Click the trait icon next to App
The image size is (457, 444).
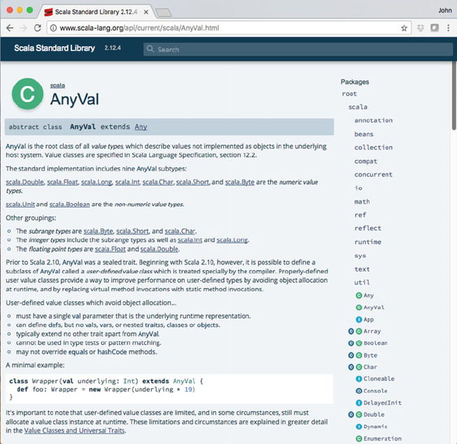[359, 320]
